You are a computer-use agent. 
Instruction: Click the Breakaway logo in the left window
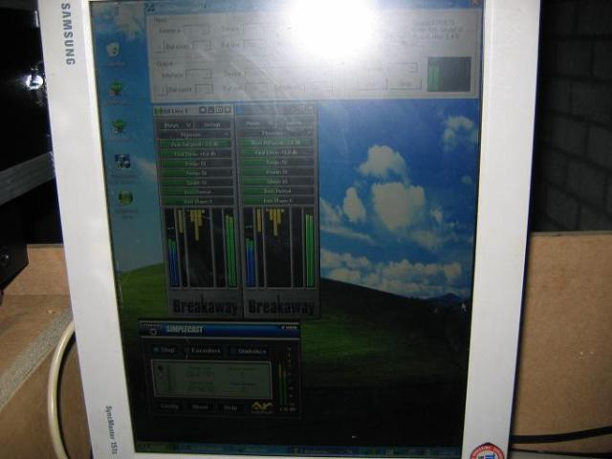205,307
